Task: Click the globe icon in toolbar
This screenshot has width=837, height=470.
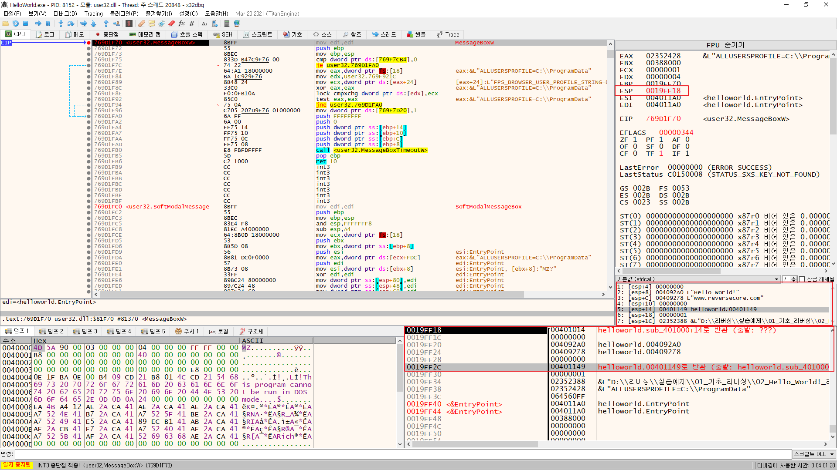Action: click(237, 23)
